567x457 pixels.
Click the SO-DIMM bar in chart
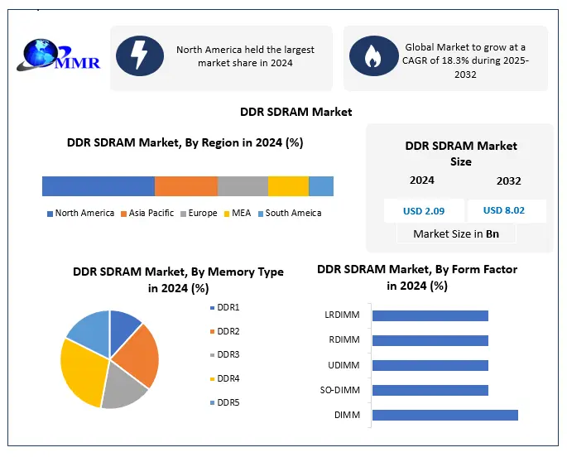[x=430, y=390]
